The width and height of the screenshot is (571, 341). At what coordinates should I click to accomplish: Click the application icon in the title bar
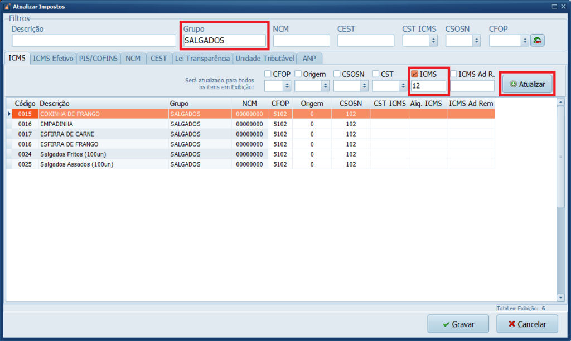[6, 6]
